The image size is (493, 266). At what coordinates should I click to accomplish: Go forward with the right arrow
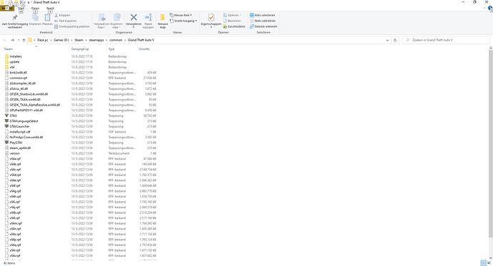(x=12, y=40)
